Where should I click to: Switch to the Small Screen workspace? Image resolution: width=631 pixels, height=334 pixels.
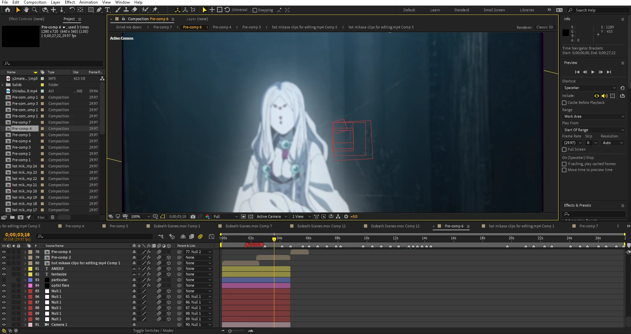pyautogui.click(x=494, y=10)
